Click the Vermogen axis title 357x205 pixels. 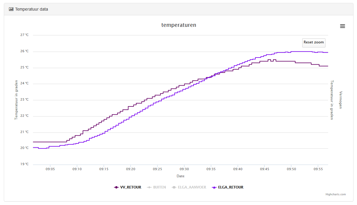click(x=341, y=100)
